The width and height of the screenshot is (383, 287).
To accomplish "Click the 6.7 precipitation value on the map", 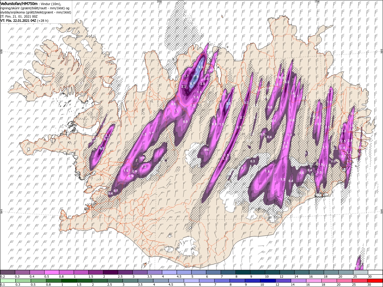I will (192, 84).
